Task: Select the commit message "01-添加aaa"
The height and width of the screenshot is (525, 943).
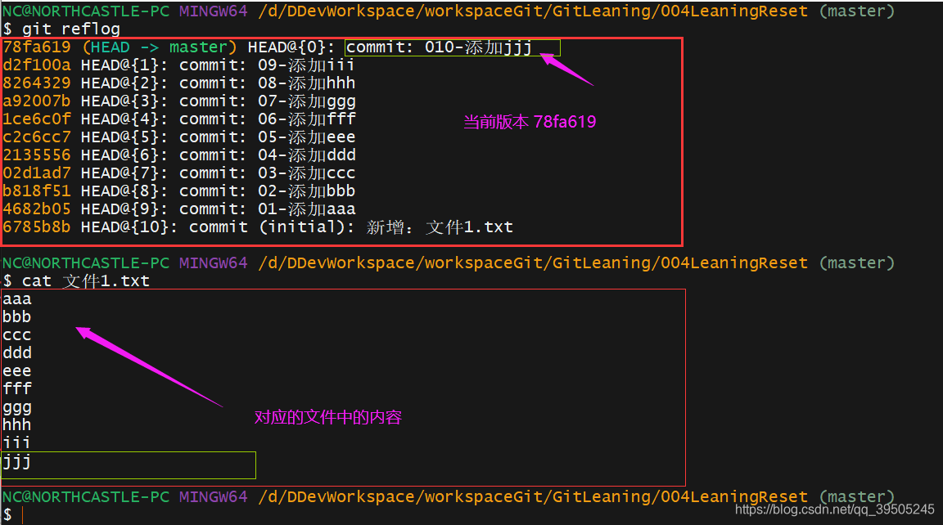Action: pyautogui.click(x=307, y=209)
